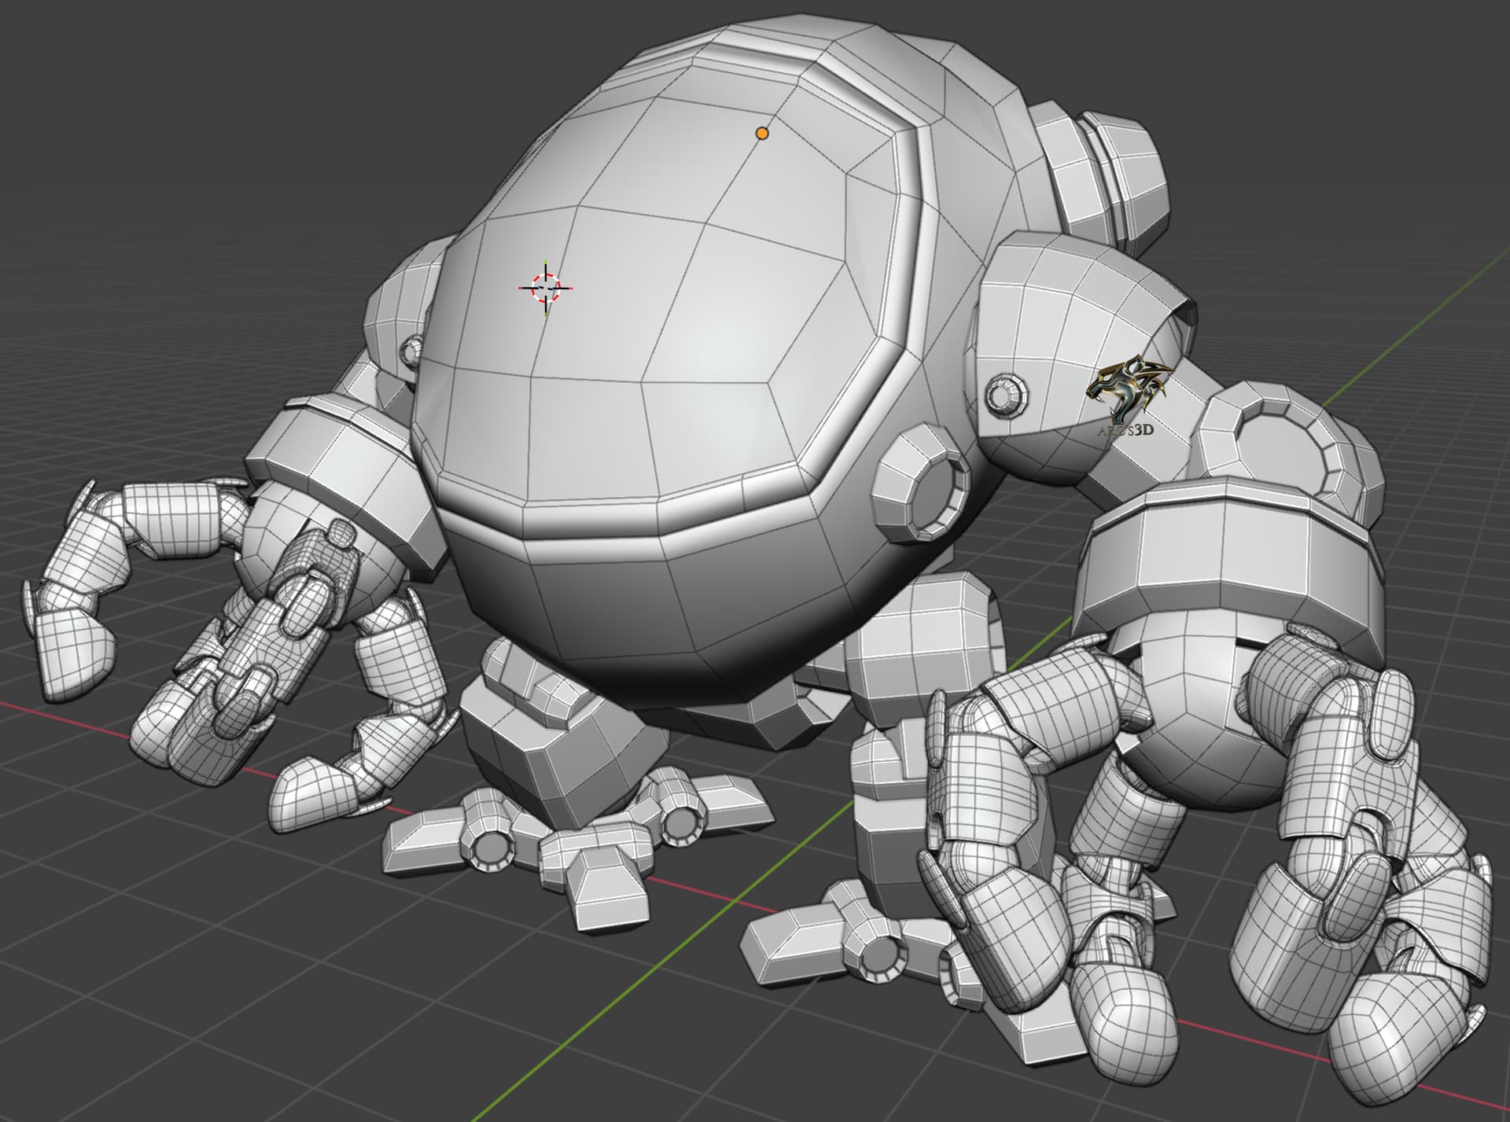Viewport: 1510px width, 1122px height.
Task: Click the 3D cursor crosshair on dome
Action: 546,288
